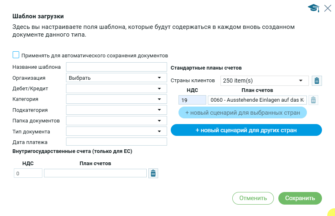The height and width of the screenshot is (216, 335).
Task: Click the trash icon beside the 0060 account row
Action: pos(313,100)
